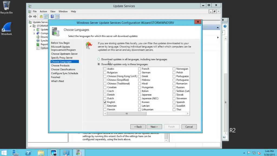This screenshot has width=277, height=156.
Task: Select Download updates in all languages option
Action: coord(99,59)
